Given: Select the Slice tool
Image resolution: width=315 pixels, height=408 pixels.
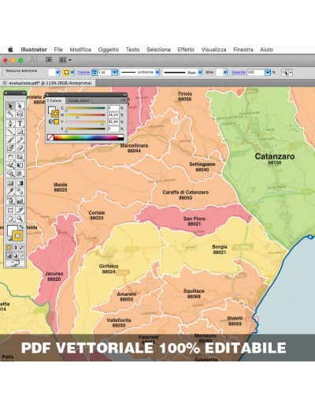Looking at the screenshot, I should click(20, 210).
